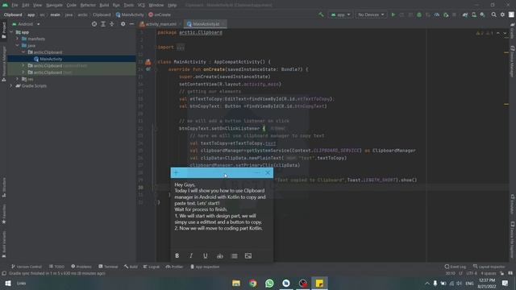Click UTF-8 encoding in status bar
This screenshot has width=516, height=290.
tap(472, 273)
